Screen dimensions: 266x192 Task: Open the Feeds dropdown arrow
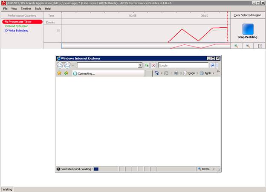[x=171, y=73]
